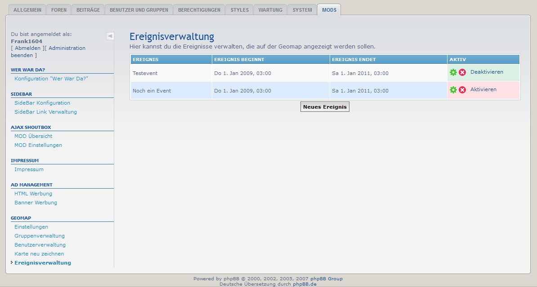Activate the Noch ein Event entry
This screenshot has height=287, width=537.
coord(483,89)
